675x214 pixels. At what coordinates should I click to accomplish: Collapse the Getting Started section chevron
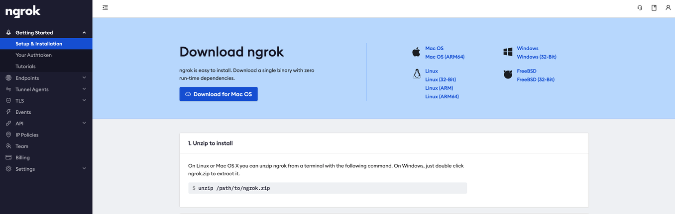[84, 33]
